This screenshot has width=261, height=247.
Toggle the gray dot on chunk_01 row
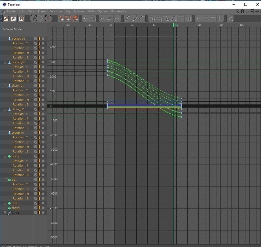pyautogui.click(x=43, y=86)
